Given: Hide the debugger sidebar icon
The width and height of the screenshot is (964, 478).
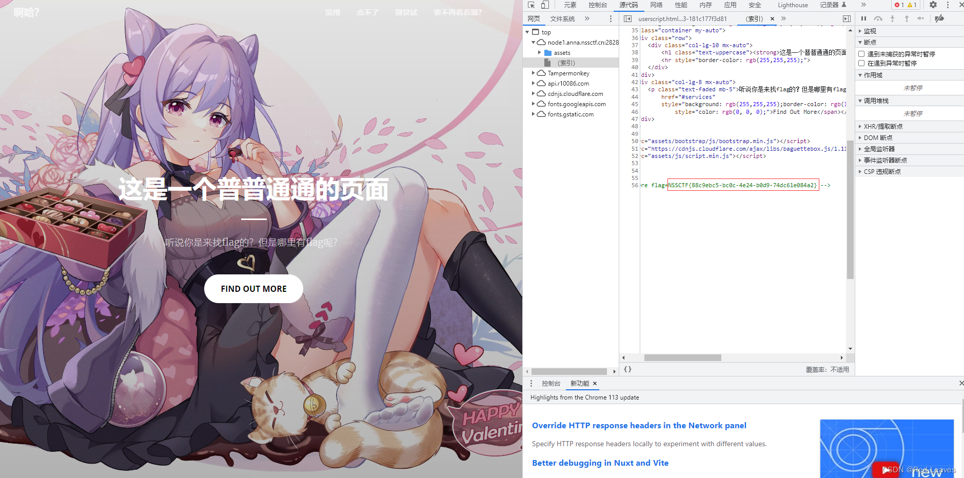Looking at the screenshot, I should coord(847,18).
